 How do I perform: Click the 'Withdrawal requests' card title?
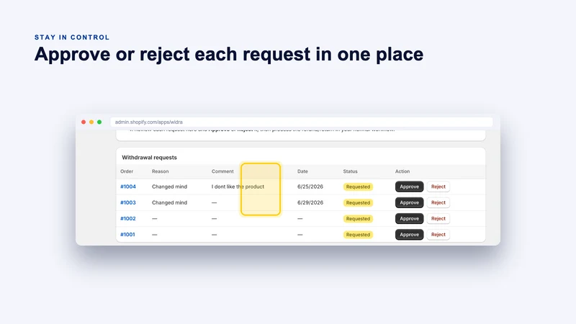[x=149, y=157]
